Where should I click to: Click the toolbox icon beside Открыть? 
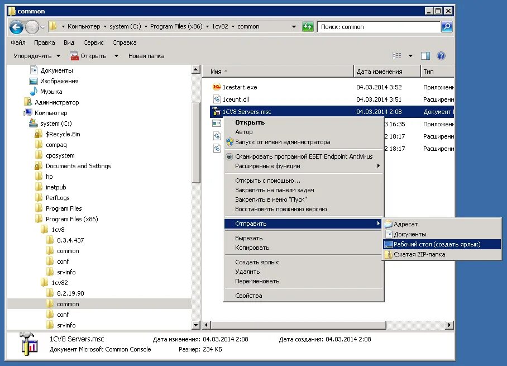(74, 56)
